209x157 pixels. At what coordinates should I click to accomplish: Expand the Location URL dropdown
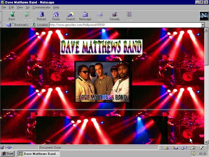click(203, 25)
